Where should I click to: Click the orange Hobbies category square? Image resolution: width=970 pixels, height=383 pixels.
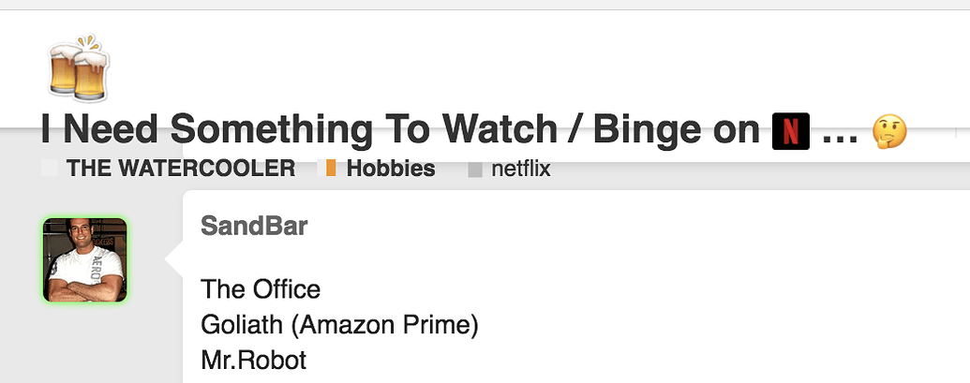tap(328, 169)
